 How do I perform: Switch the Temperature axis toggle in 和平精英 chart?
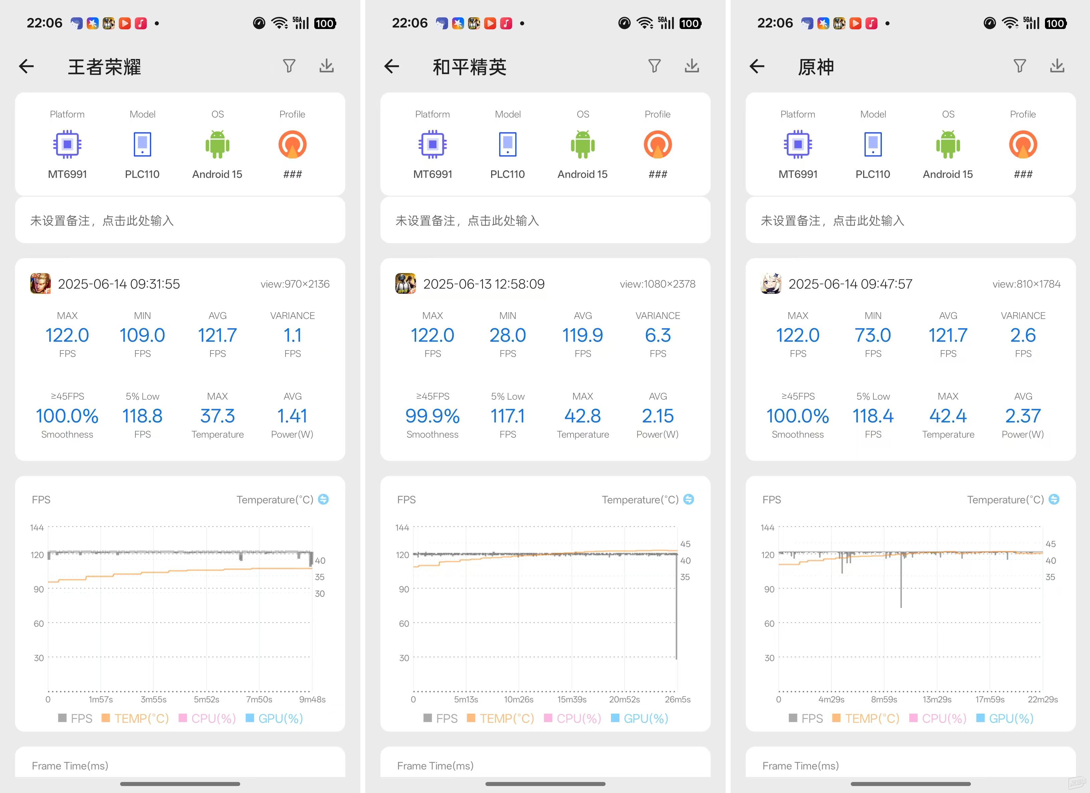(689, 500)
